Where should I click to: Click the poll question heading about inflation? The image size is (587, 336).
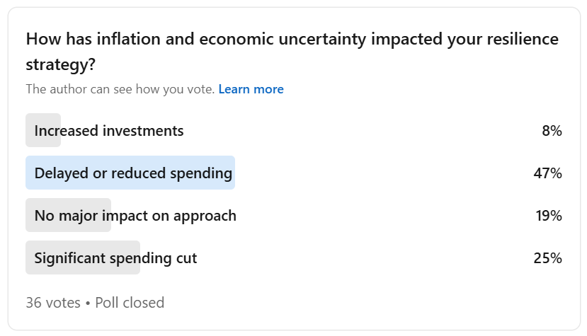pyautogui.click(x=292, y=39)
